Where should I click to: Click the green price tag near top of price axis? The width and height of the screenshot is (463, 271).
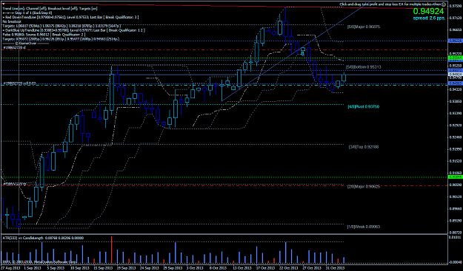pyautogui.click(x=456, y=58)
